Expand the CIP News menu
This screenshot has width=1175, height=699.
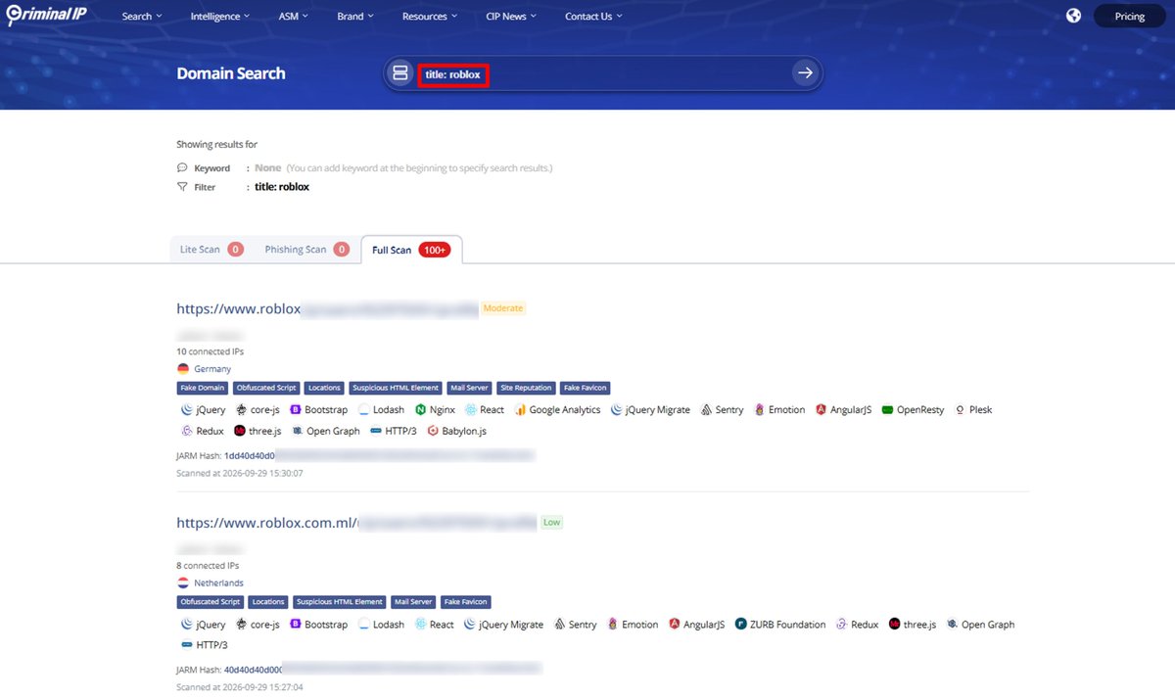point(511,16)
